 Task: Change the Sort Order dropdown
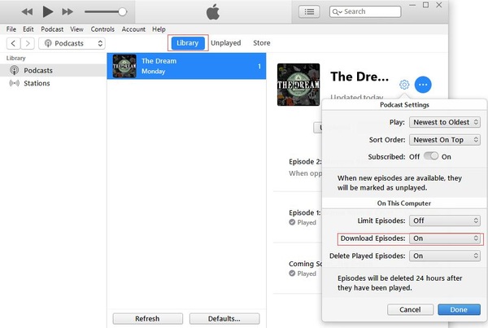[444, 140]
